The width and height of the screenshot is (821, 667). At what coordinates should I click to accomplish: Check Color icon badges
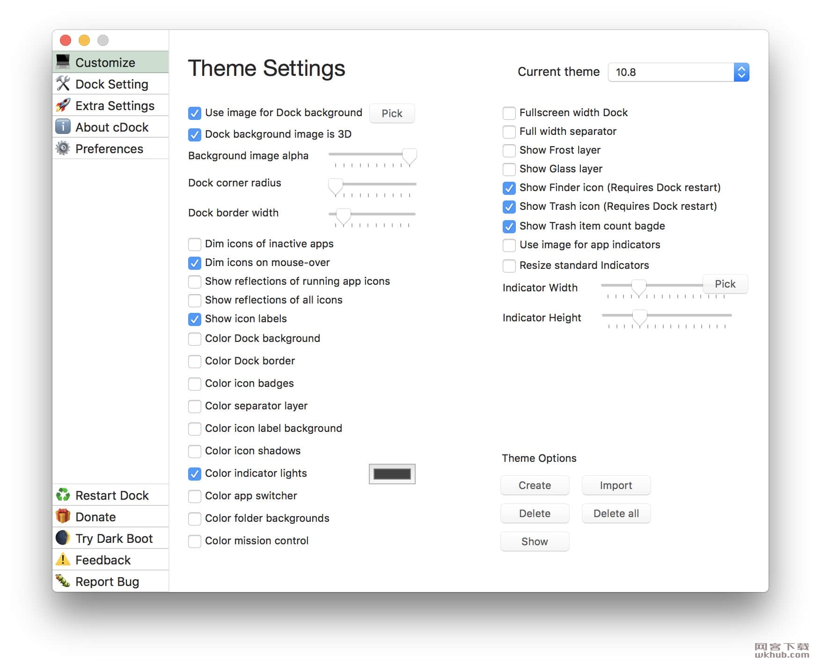195,384
